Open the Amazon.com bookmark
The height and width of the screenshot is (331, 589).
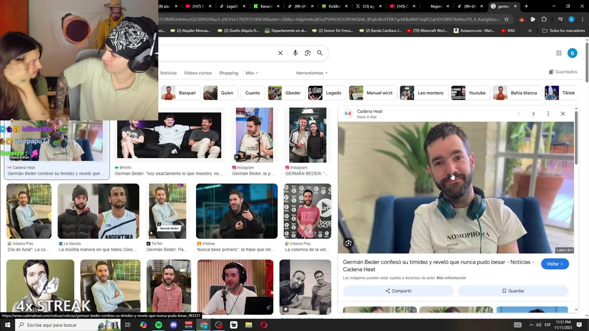click(x=474, y=31)
